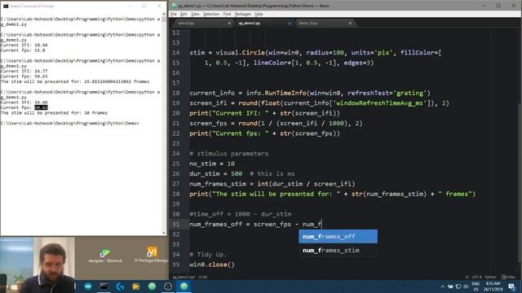The image size is (522, 293).
Task: Click the '#time_off = 1000 - dur_stim' comment
Action: (x=241, y=214)
